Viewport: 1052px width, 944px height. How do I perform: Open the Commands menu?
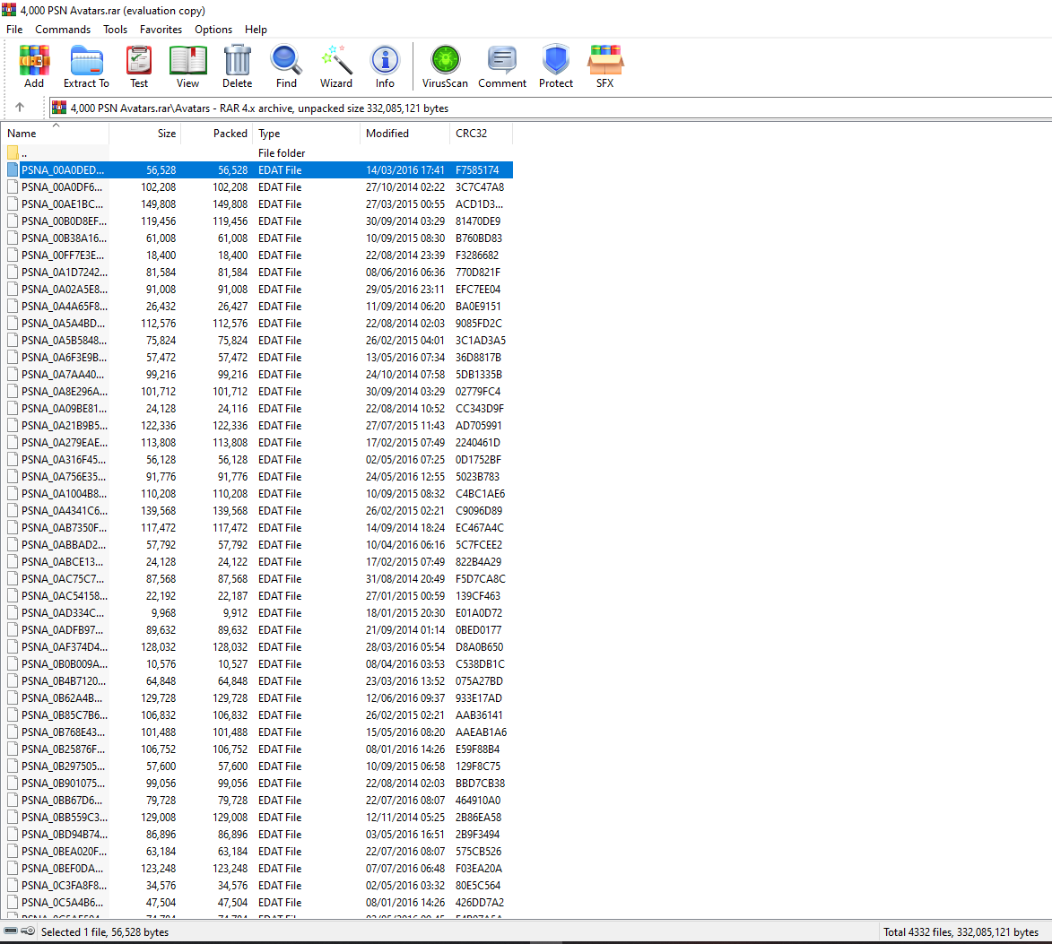point(63,30)
